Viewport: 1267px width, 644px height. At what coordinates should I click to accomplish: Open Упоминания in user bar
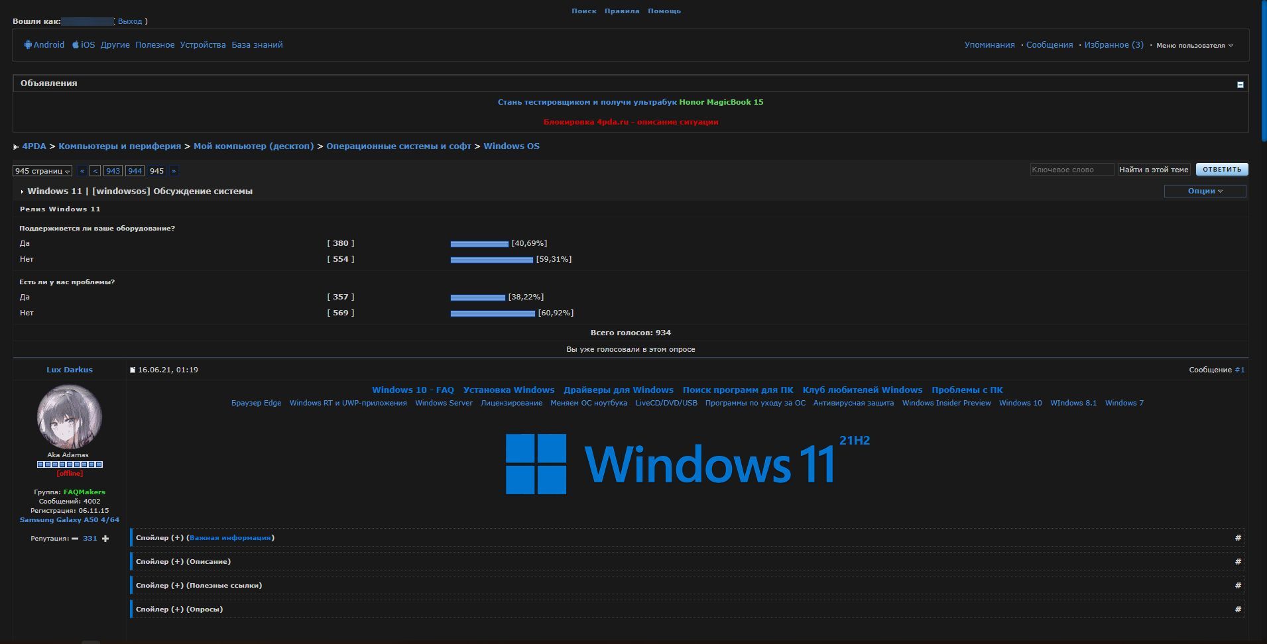tap(989, 45)
